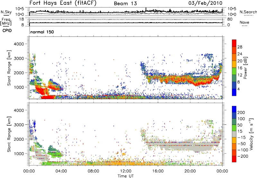Viewport: 257px width, 178px height.
Task: Select the "200" velocity colorbar label
Action: 241,112
